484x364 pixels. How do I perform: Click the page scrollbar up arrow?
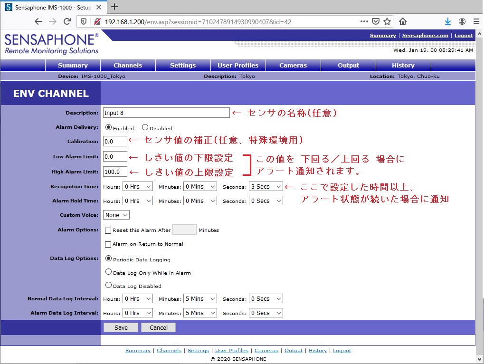(479, 33)
